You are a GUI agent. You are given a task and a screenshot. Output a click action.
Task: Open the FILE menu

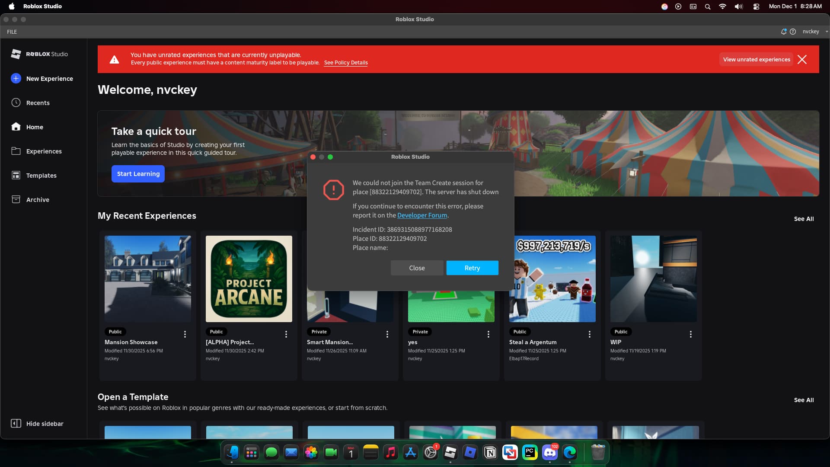click(12, 32)
